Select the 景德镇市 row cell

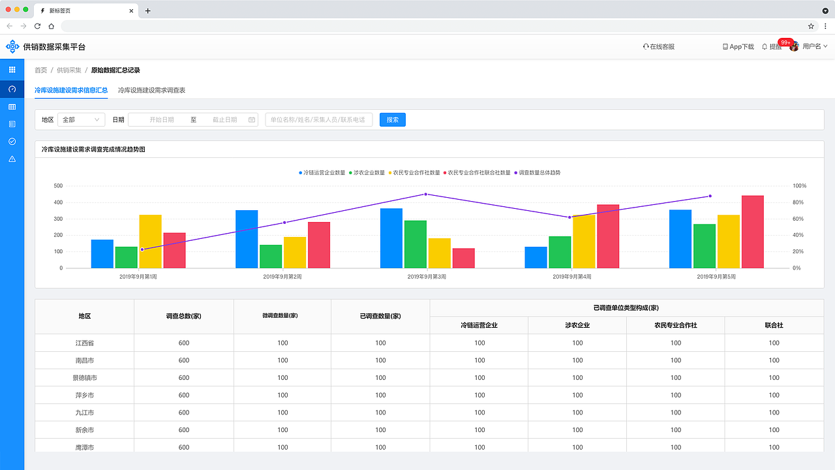click(x=85, y=378)
